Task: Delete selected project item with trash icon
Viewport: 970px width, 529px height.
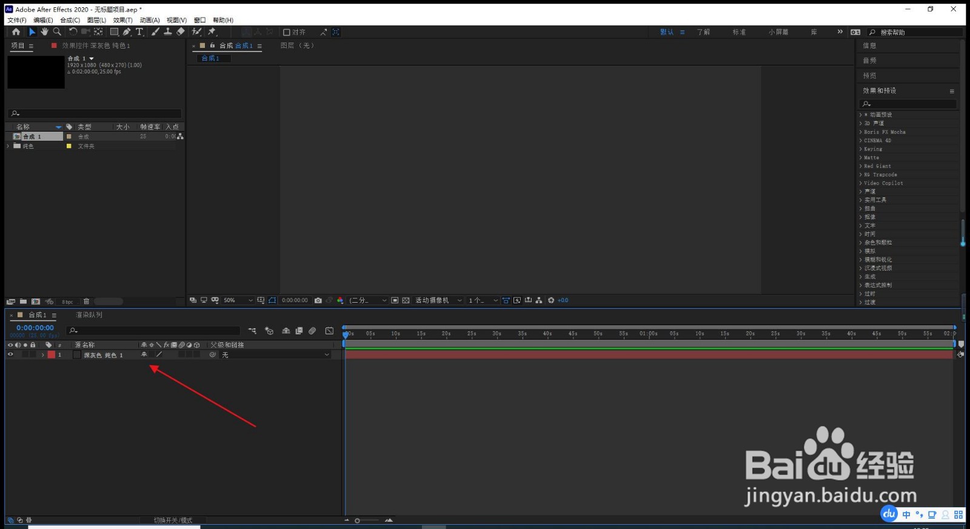Action: (x=86, y=302)
